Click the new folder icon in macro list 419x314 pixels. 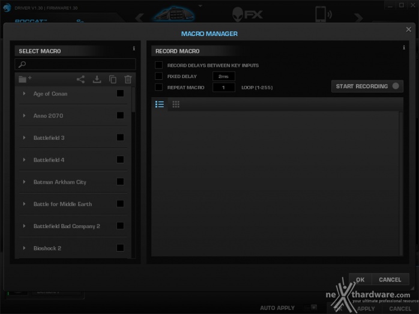click(x=25, y=79)
